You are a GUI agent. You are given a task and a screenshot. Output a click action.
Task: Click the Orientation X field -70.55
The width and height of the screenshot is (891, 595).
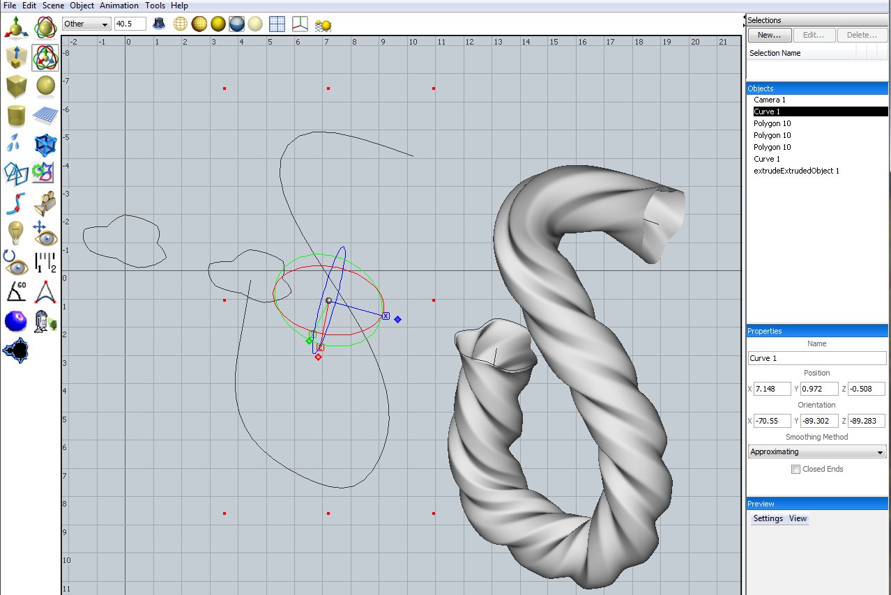(772, 421)
